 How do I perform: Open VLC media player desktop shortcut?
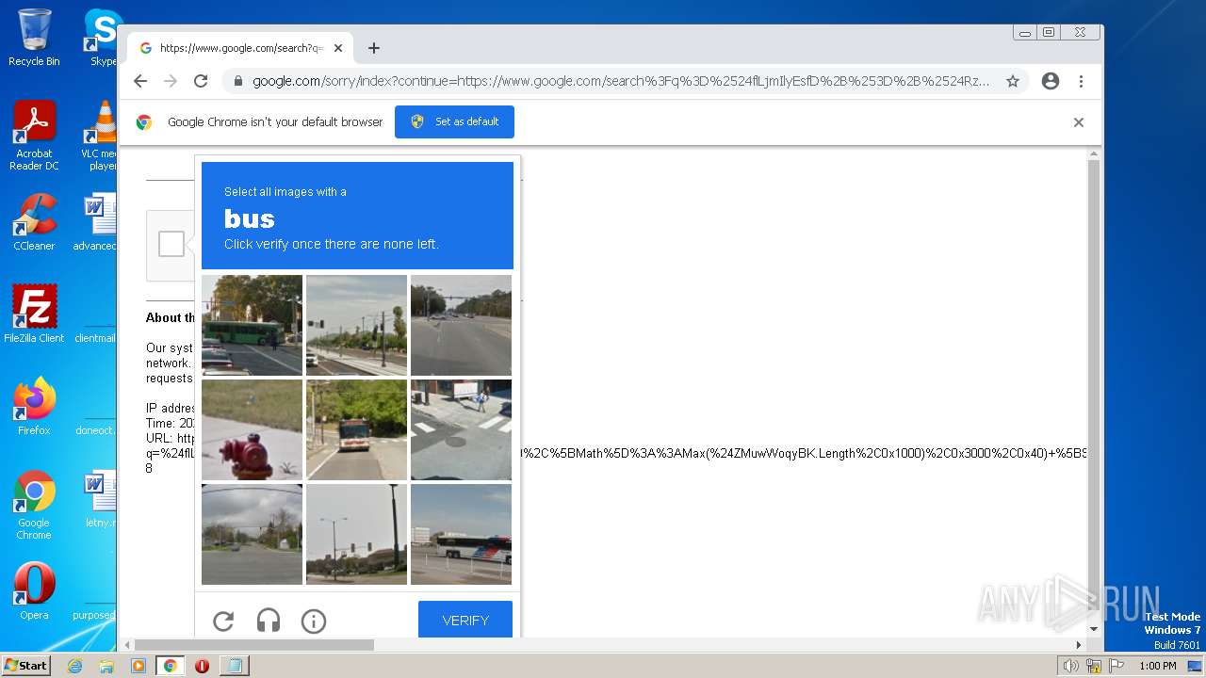pos(101,136)
